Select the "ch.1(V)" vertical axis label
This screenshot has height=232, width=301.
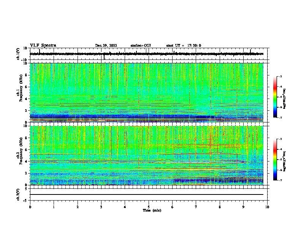(x=18, y=54)
